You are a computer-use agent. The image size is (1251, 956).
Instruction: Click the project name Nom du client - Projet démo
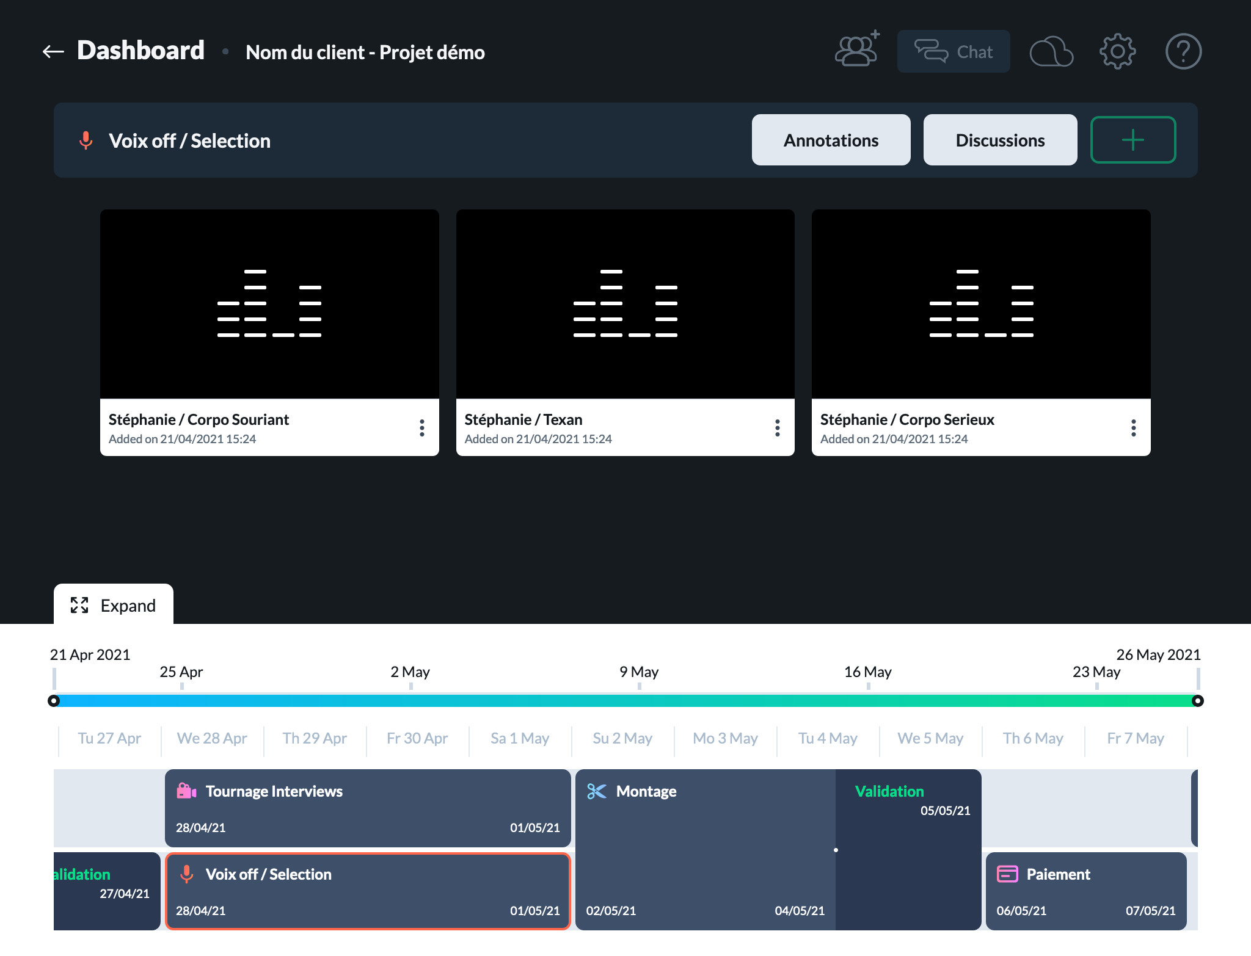tap(365, 53)
